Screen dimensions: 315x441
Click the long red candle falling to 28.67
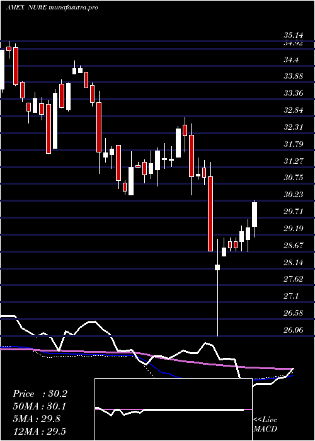(210, 214)
